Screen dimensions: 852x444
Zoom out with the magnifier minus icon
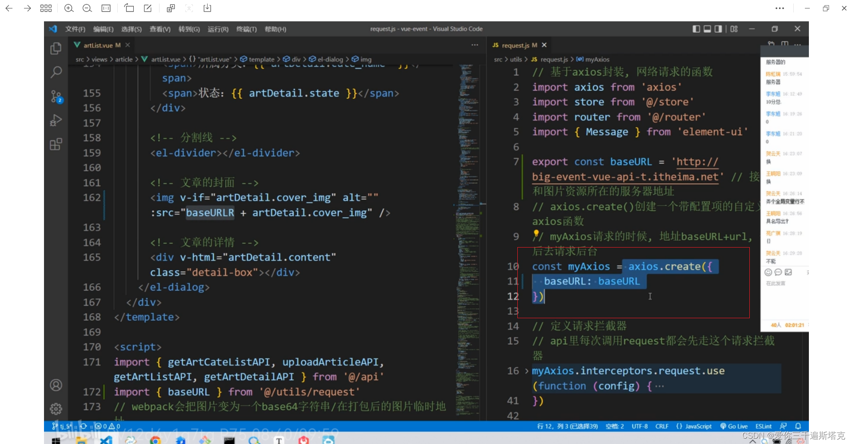point(87,8)
